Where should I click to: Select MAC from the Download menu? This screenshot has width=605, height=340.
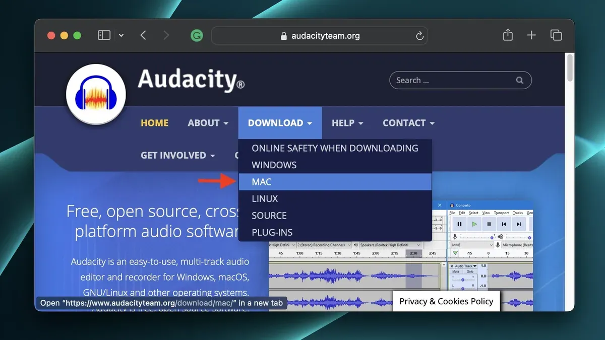tap(335, 182)
